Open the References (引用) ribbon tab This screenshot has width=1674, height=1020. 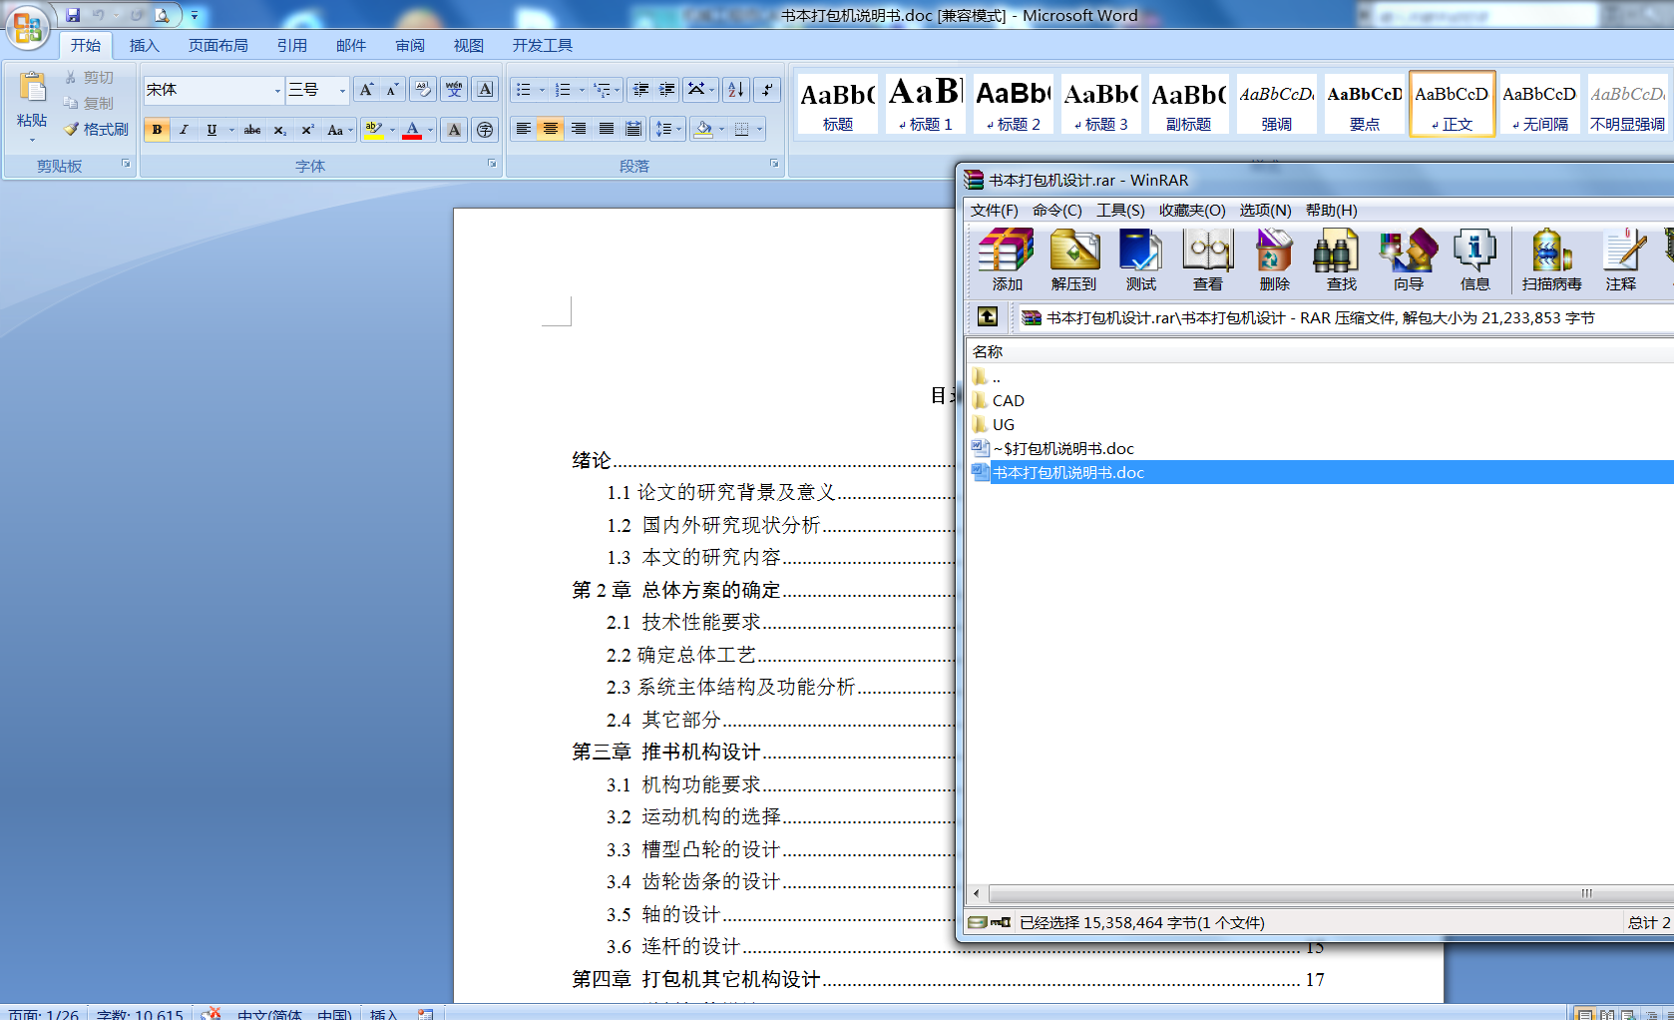pos(291,45)
